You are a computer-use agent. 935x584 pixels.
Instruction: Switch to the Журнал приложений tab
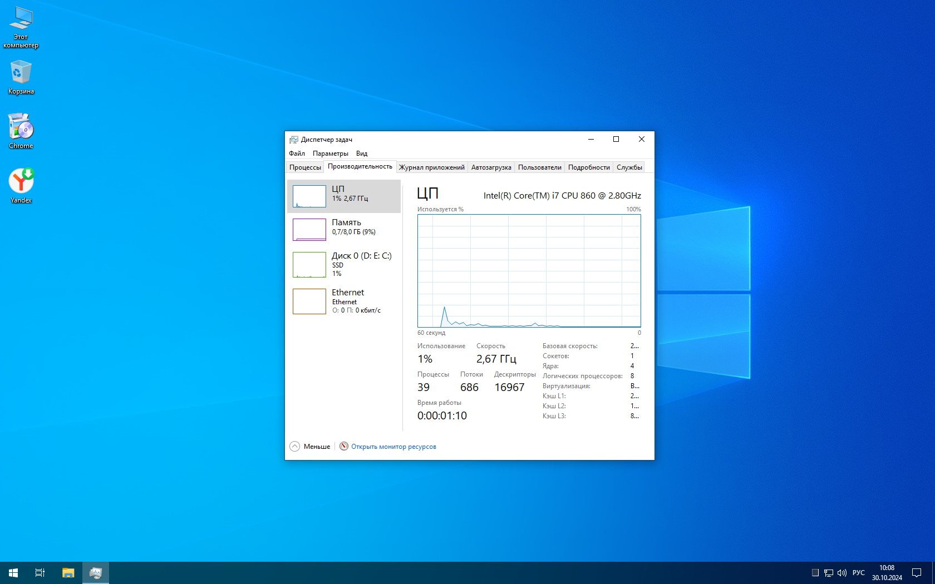(x=431, y=167)
